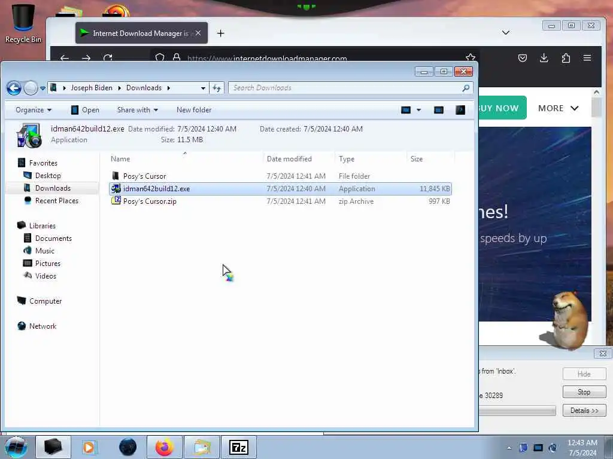Screen dimensions: 613x459
Task: Open Firefox list all tabs chevron
Action: point(505,32)
